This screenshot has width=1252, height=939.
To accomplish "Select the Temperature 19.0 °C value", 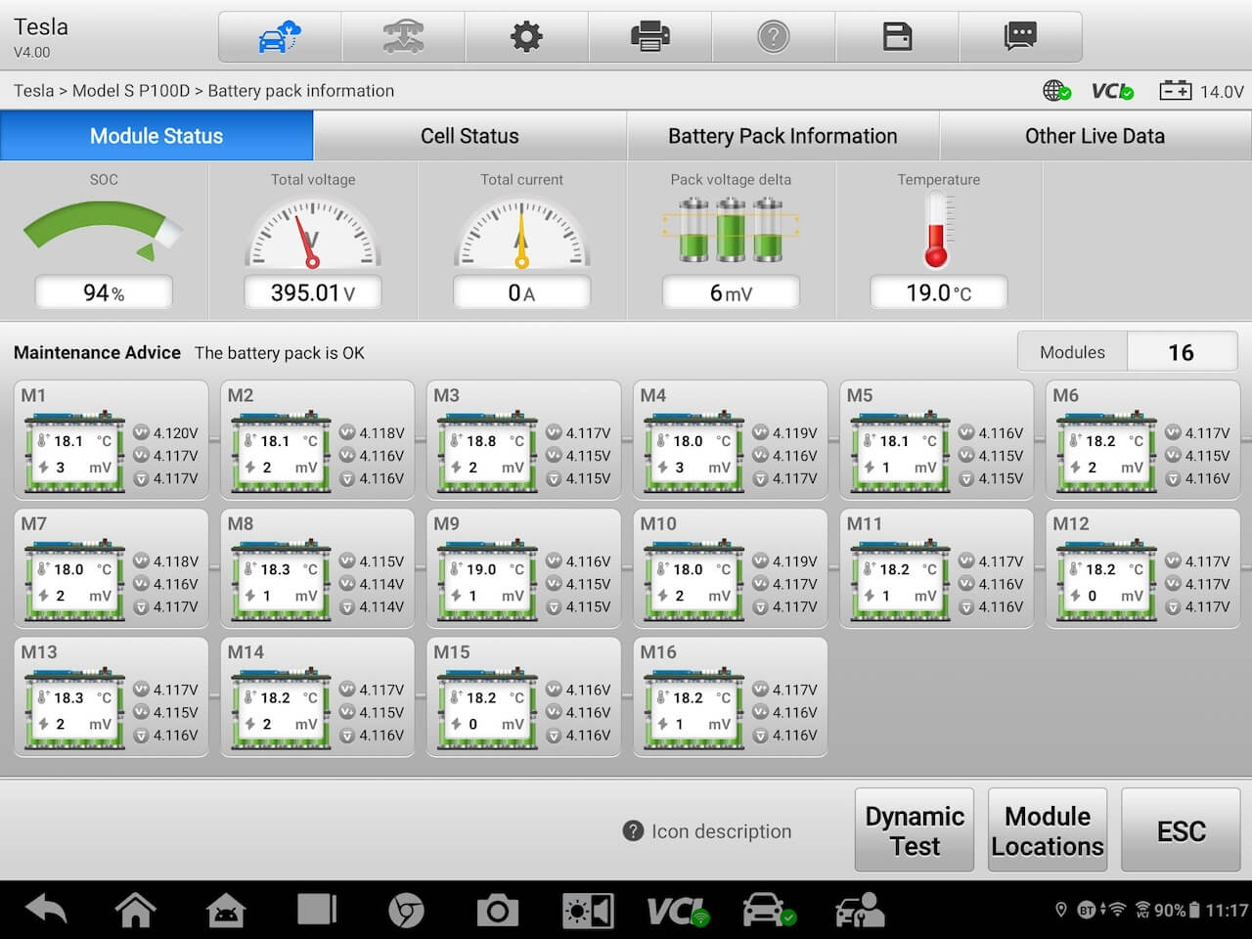I will pos(938,292).
